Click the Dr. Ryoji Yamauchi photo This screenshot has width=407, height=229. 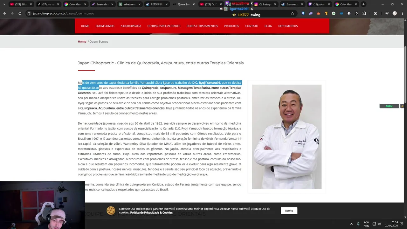tap(286, 136)
